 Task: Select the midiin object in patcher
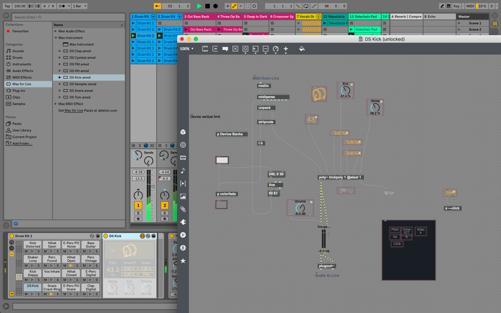click(264, 86)
